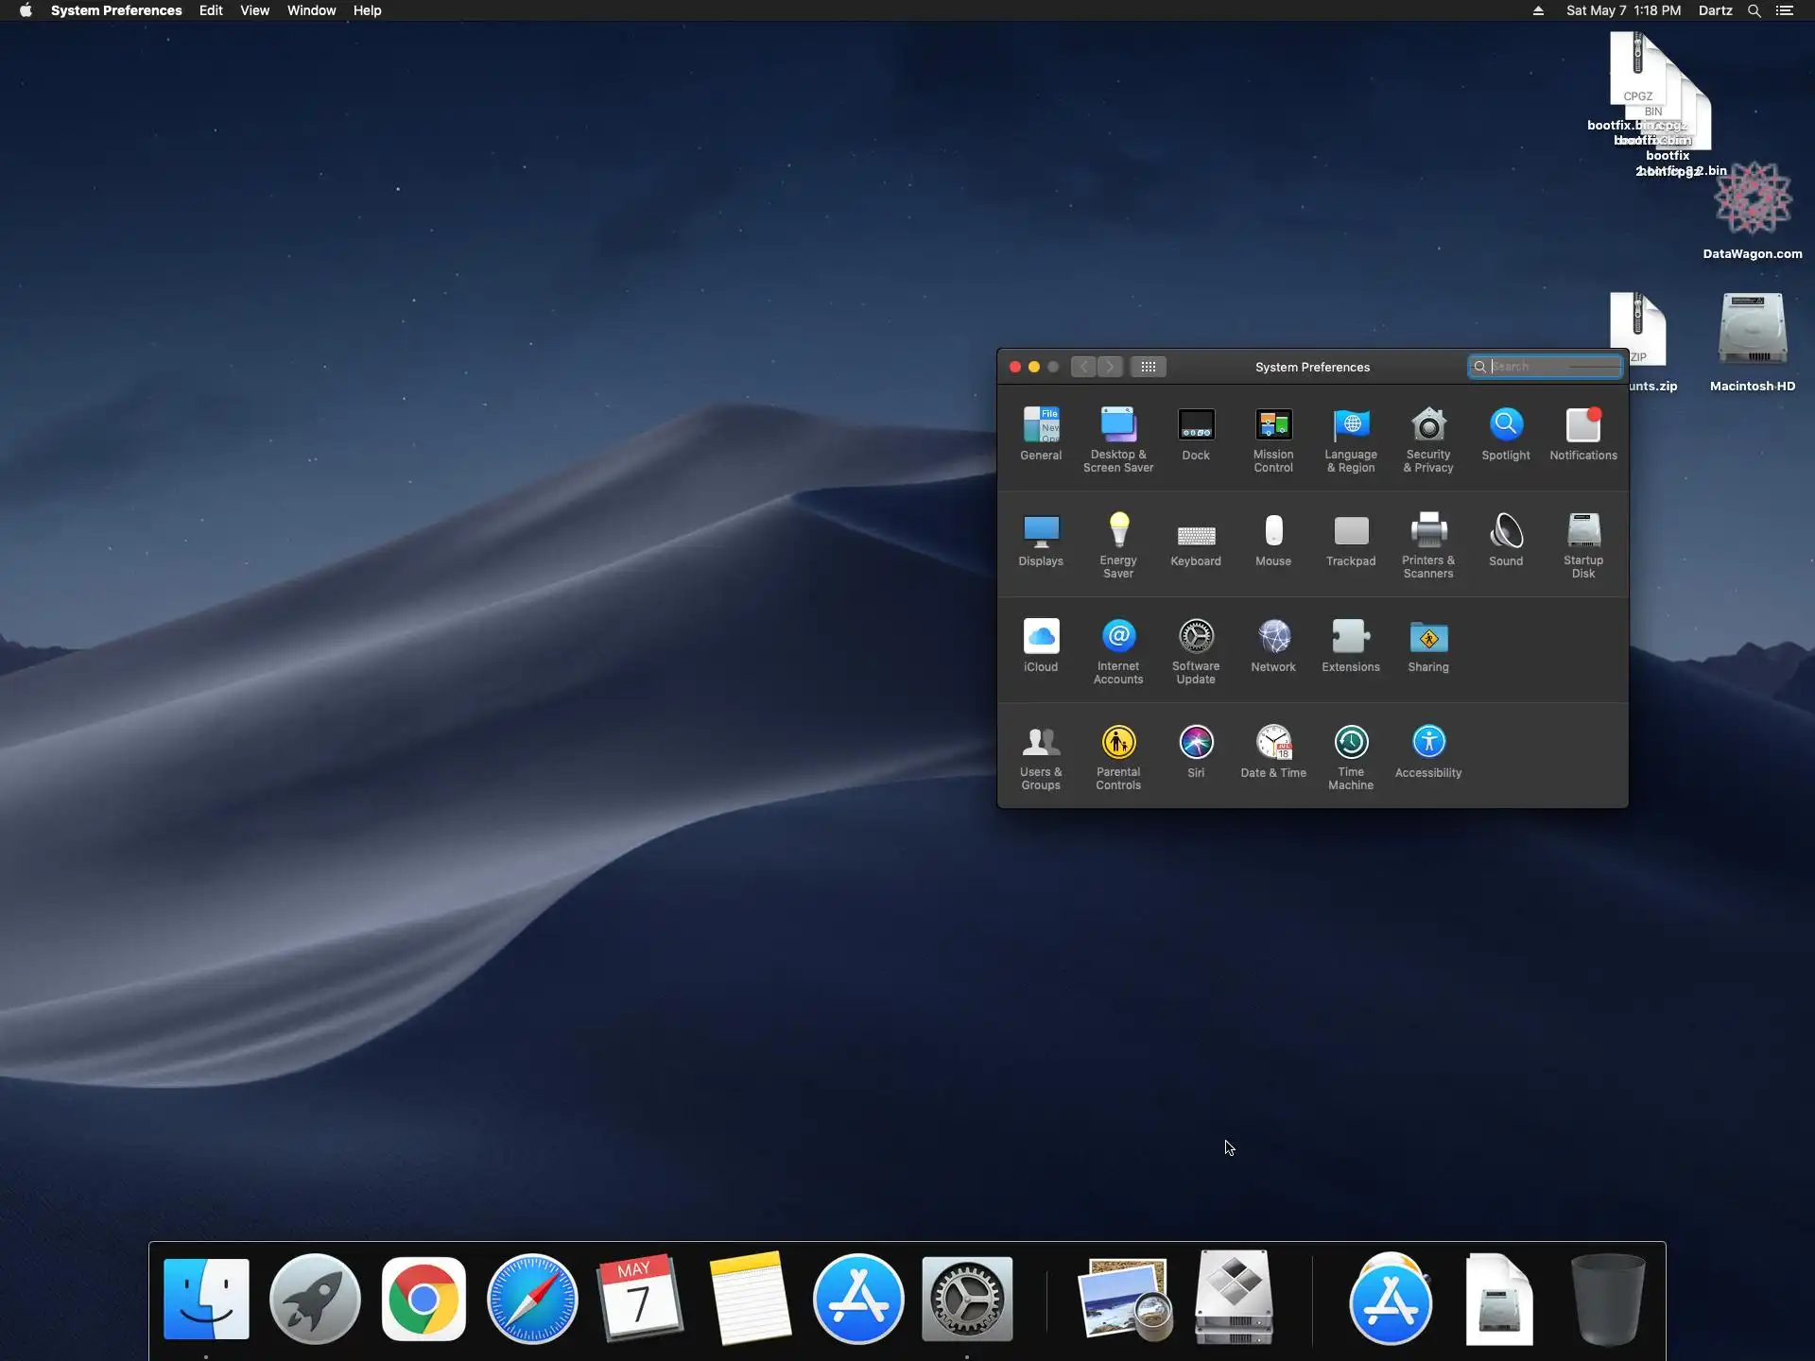Click in the System Preferences search field
Screen dimensions: 1815x1361
click(1550, 367)
